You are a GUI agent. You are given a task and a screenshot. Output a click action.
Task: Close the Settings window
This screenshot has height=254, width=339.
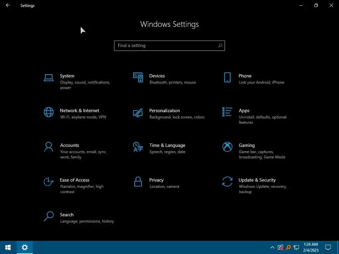pos(331,5)
